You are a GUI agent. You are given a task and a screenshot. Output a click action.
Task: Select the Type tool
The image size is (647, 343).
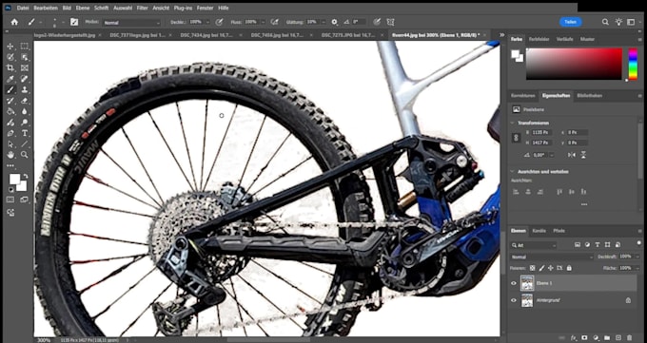(25, 133)
